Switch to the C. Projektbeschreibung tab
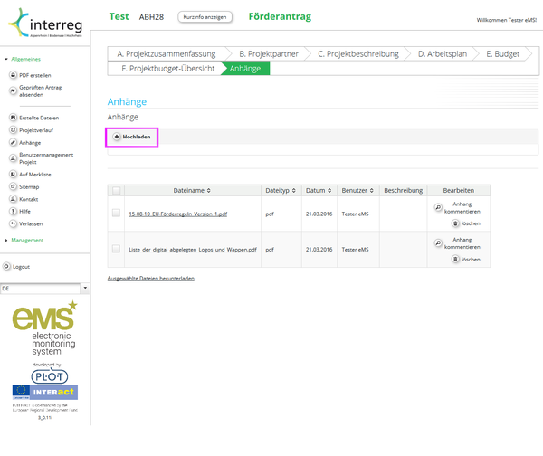Screen dimensions: 543x456 pos(357,54)
